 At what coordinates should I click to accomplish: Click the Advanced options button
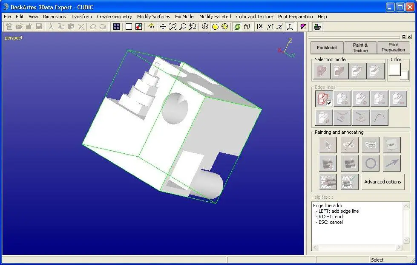click(382, 182)
